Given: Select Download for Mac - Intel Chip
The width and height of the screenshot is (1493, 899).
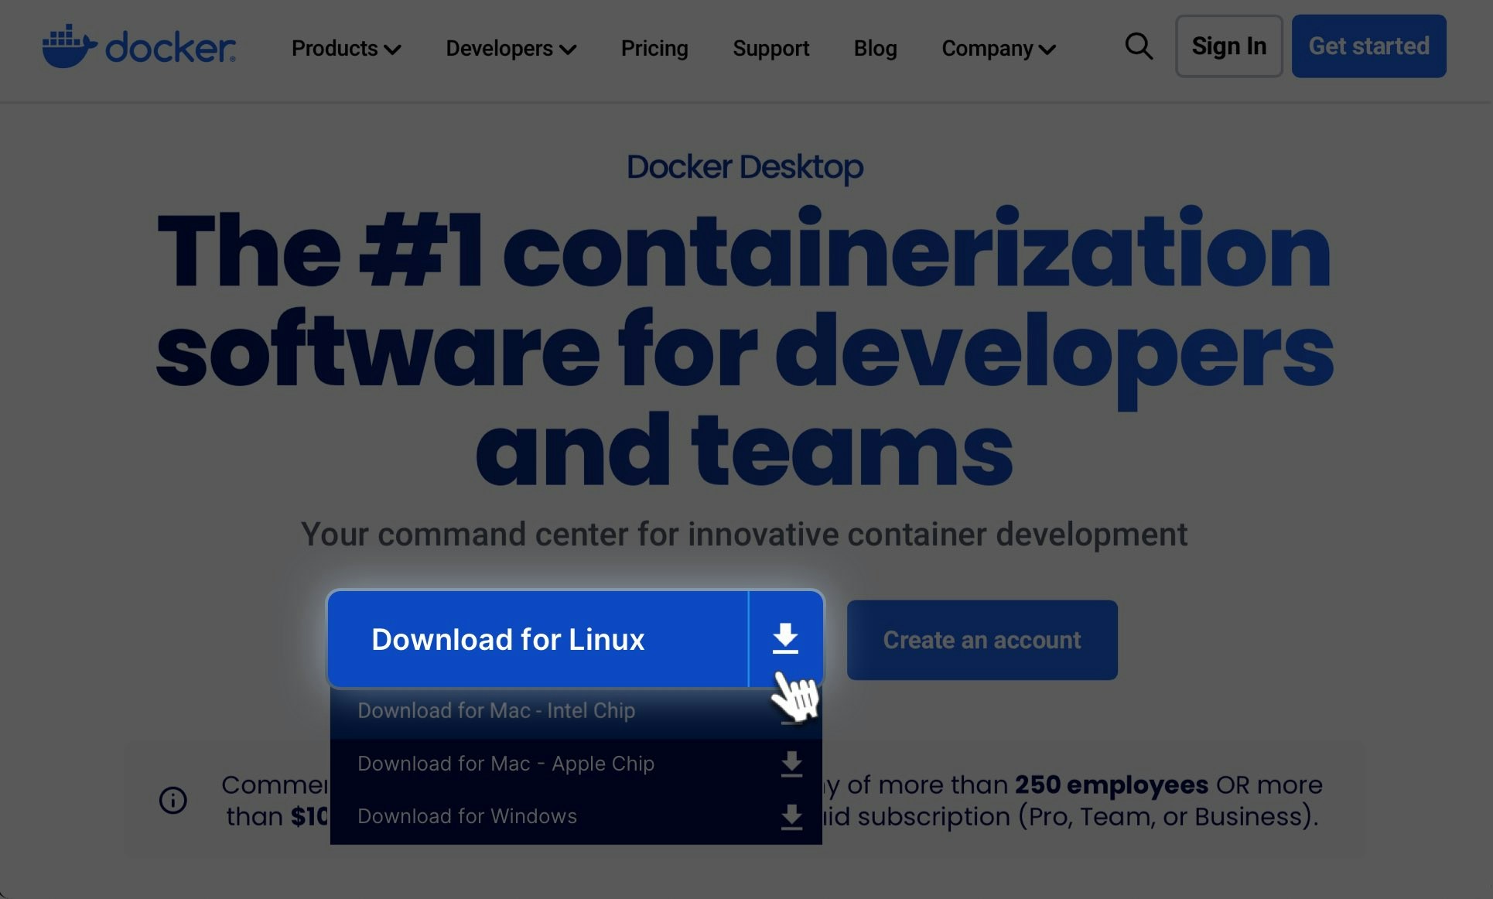Looking at the screenshot, I should pos(496,710).
